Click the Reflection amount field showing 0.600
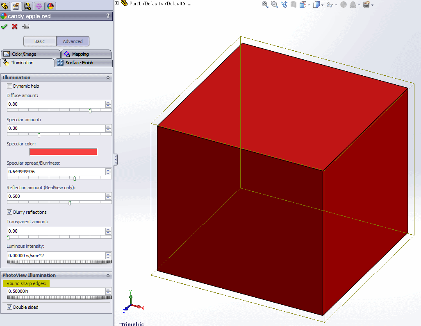Screen dimensions: 421x326 56,197
